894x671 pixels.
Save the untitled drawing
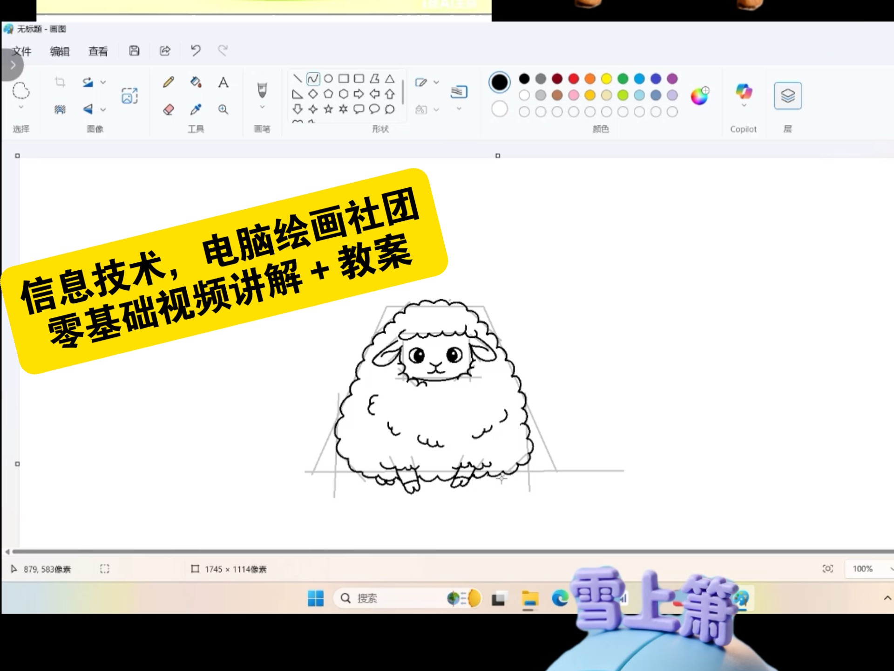[134, 51]
